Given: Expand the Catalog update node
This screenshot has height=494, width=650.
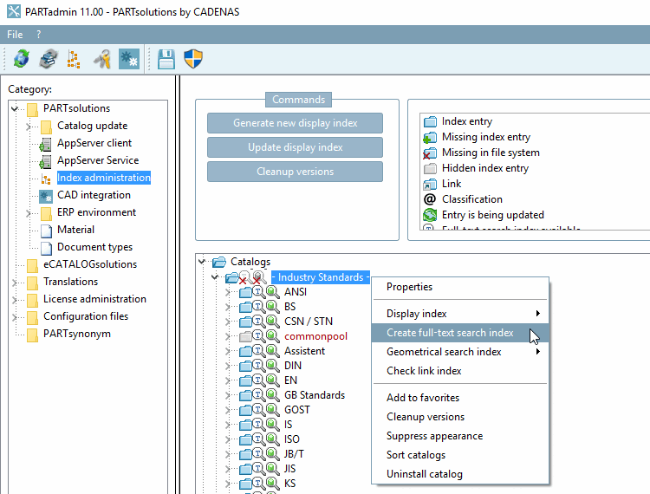Looking at the screenshot, I should pos(29,127).
